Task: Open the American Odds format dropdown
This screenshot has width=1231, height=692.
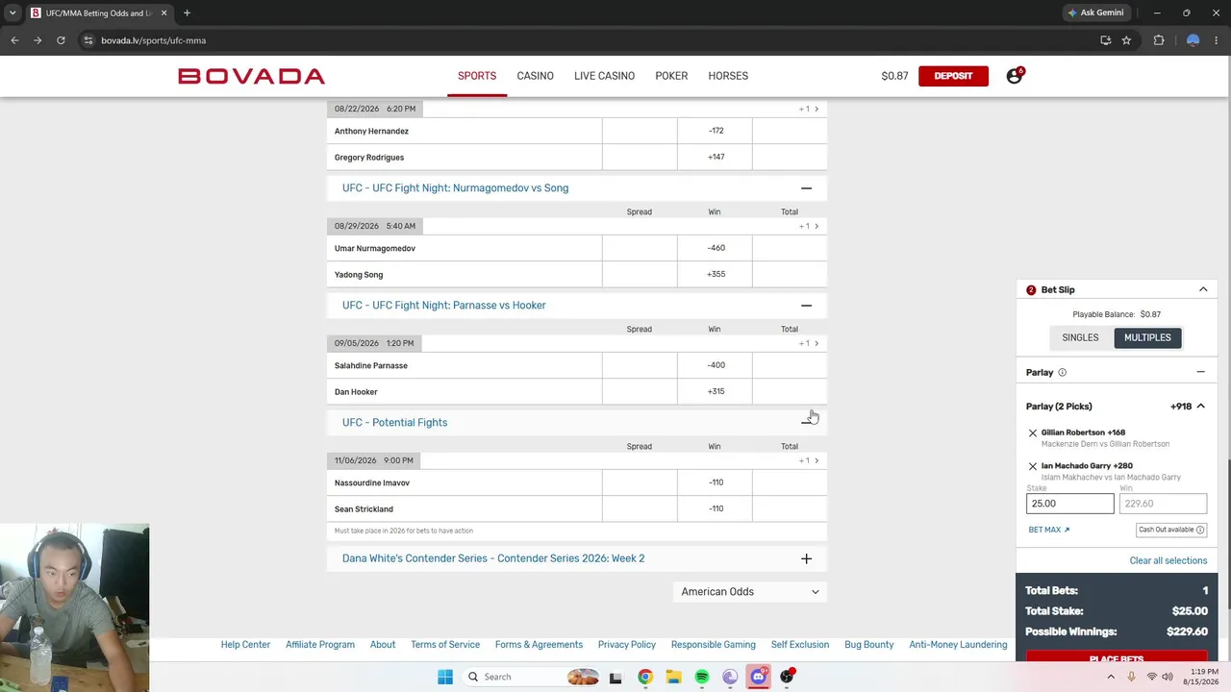Action: pos(750,592)
